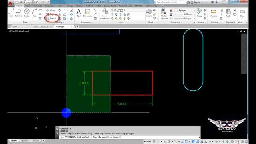Viewport: 256px width, 144px height.
Task: Click the Erase tool icon
Action: click(72, 10)
